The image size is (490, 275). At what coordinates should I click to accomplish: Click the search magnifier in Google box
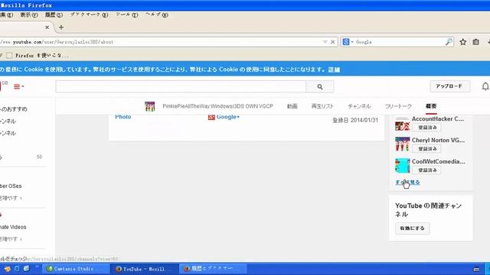pyautogui.click(x=449, y=42)
